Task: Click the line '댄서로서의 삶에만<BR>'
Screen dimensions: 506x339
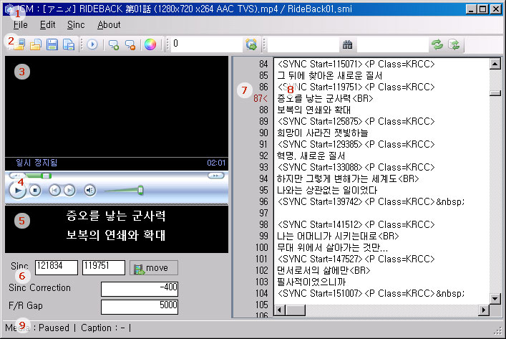Action: pos(323,270)
